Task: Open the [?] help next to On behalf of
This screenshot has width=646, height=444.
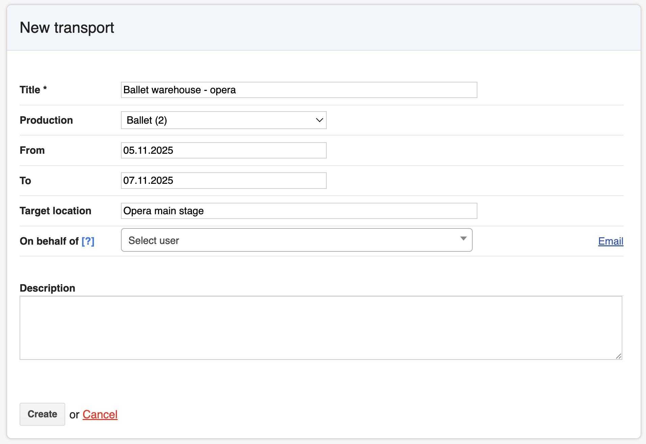Action: coord(88,241)
